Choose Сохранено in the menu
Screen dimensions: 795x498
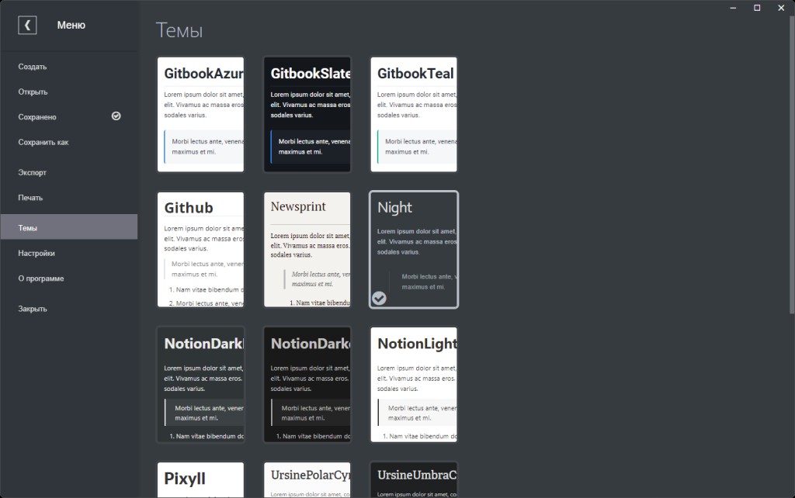(x=69, y=117)
